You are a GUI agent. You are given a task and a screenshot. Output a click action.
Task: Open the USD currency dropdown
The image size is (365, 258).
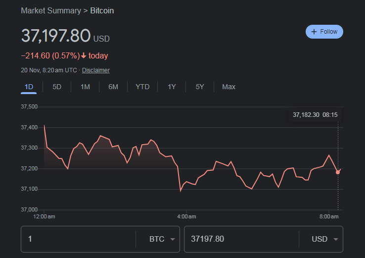click(325, 239)
